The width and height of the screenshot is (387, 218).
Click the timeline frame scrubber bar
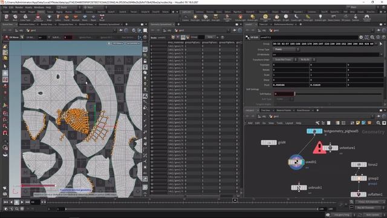(192, 202)
